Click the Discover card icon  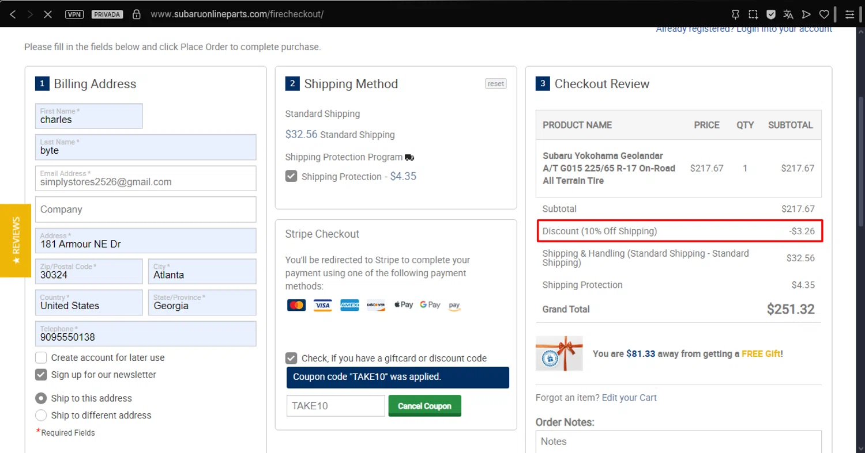click(x=376, y=305)
